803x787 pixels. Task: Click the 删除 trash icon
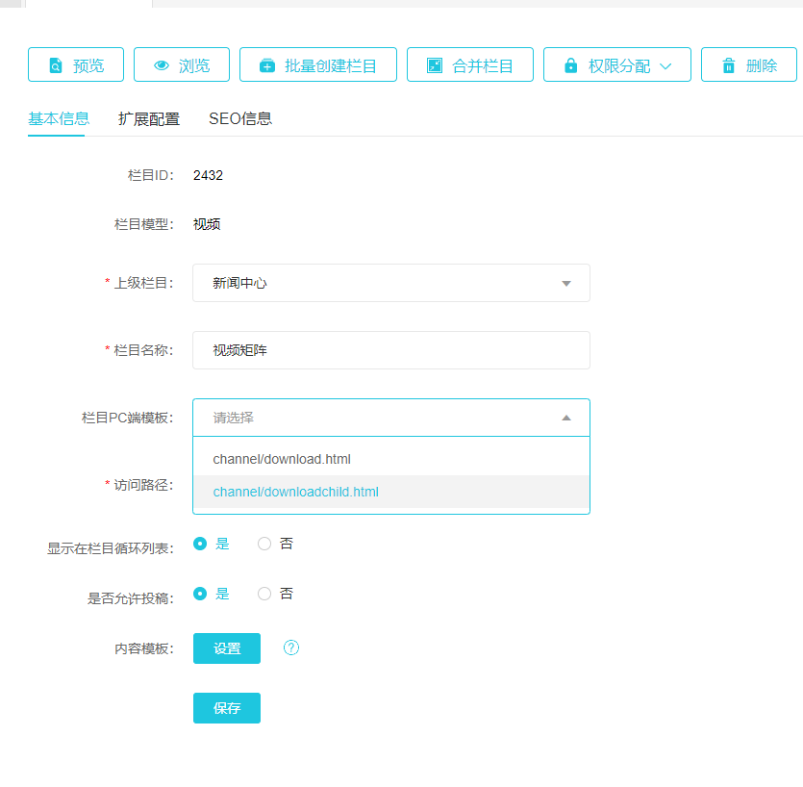729,65
